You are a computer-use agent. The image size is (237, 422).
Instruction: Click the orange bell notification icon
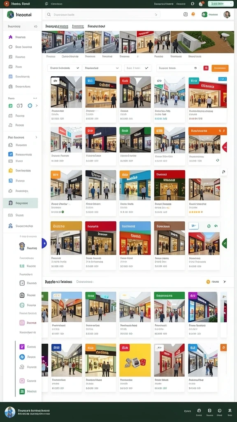point(193,14)
